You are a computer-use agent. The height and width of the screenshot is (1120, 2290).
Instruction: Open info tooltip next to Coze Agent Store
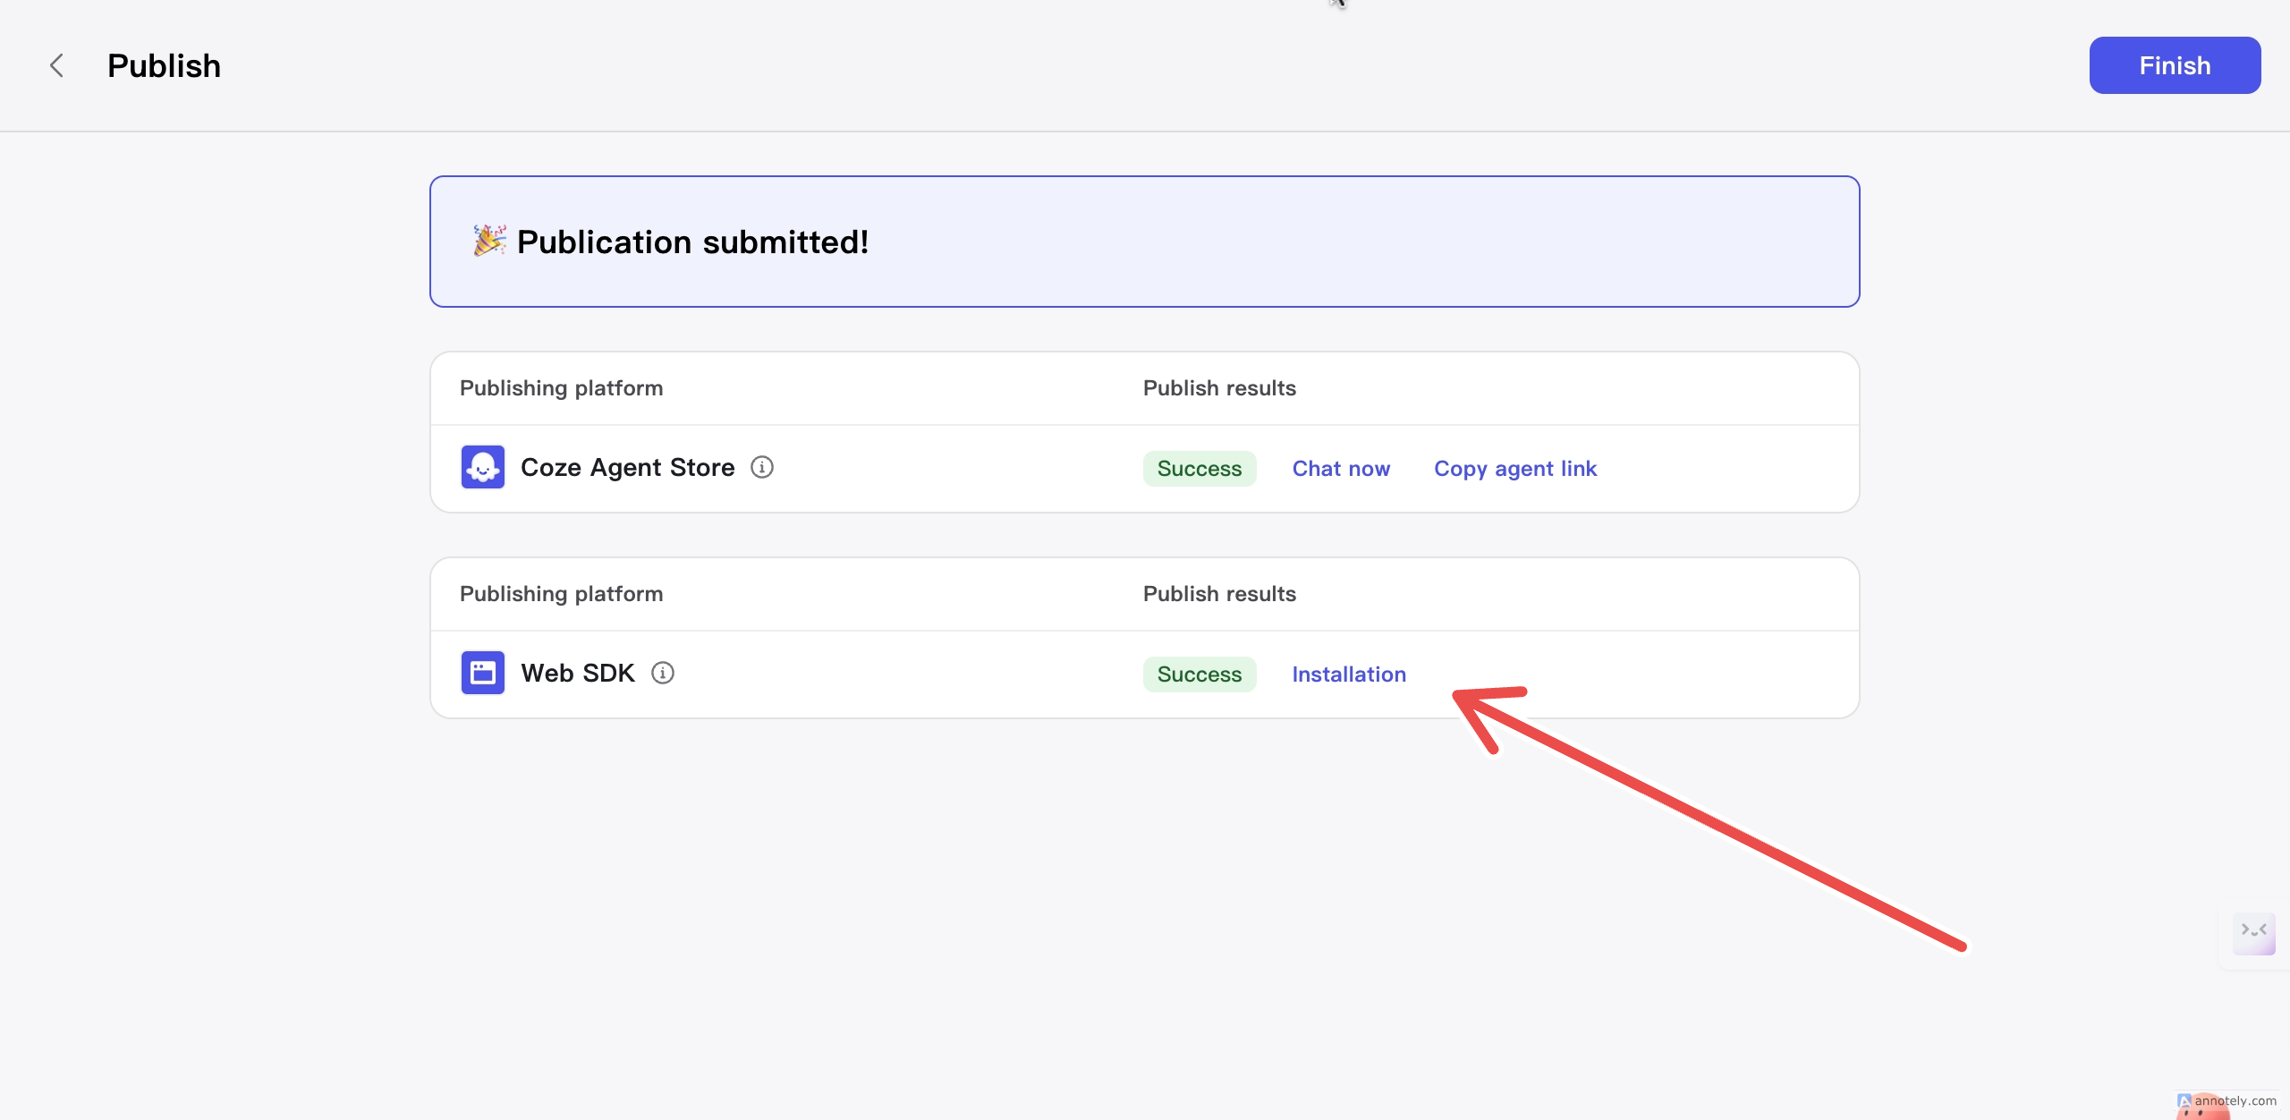tap(762, 467)
